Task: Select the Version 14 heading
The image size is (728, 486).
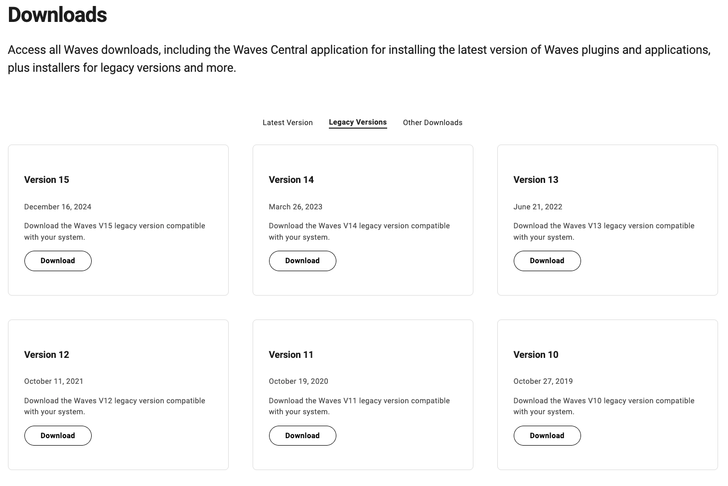Action: click(291, 180)
